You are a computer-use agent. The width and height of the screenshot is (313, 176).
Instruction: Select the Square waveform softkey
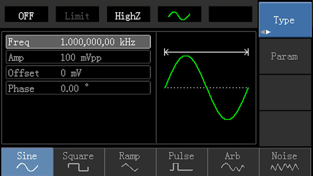[78, 162]
